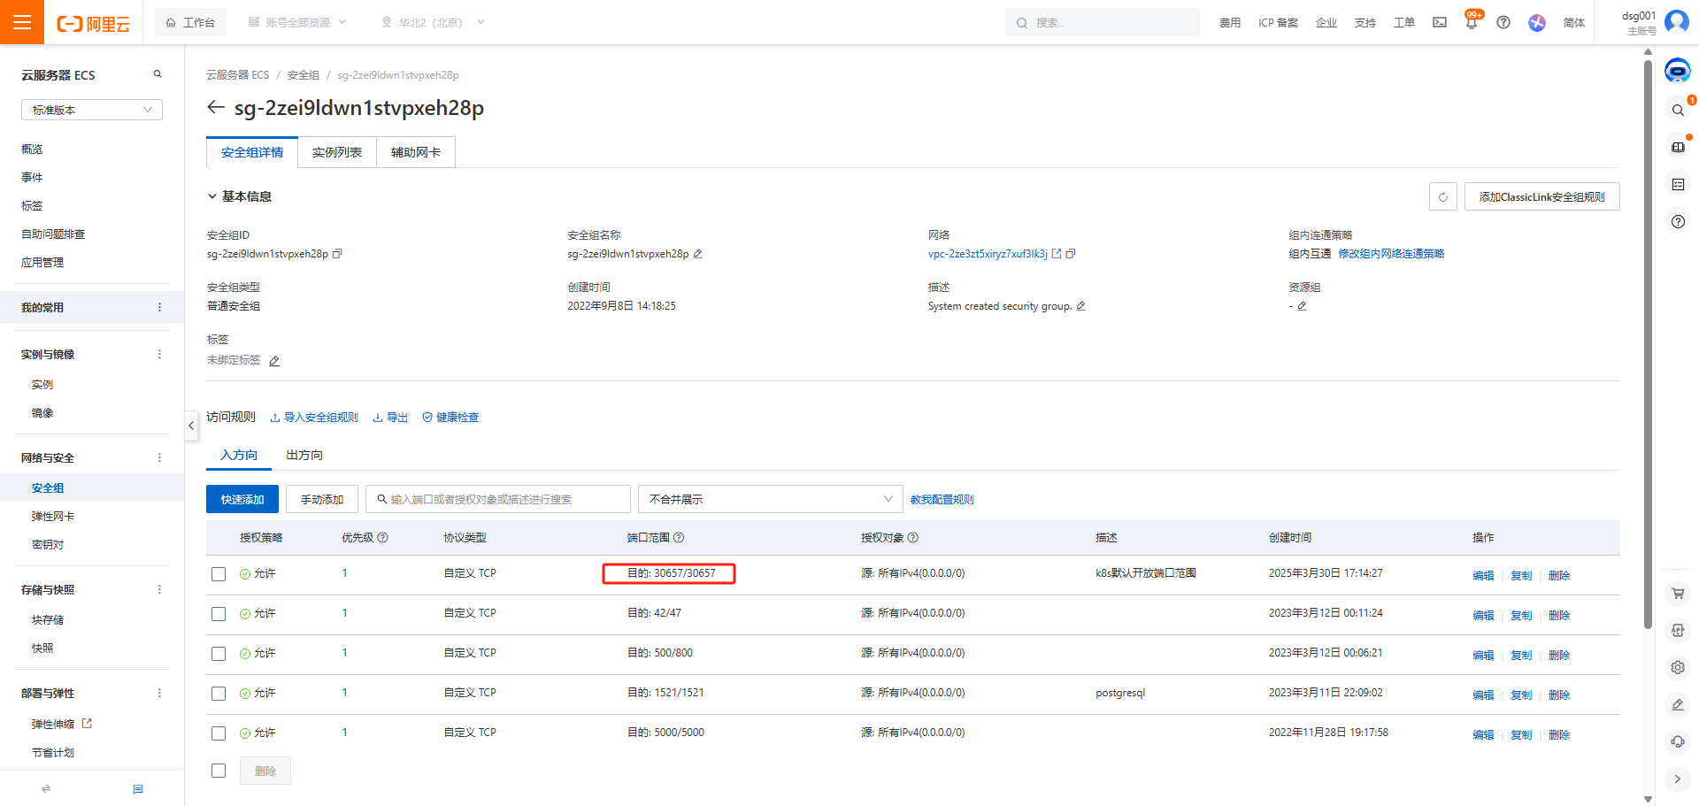Switch to the 辅助网卡 tab
The width and height of the screenshot is (1699, 806).
coord(416,152)
